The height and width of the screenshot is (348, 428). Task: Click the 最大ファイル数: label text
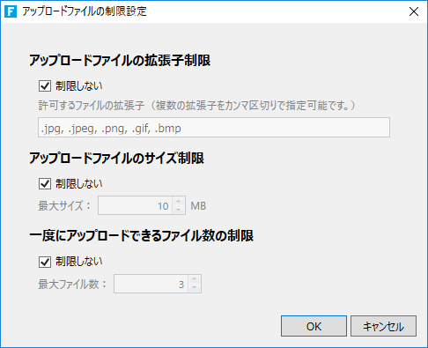coord(72,285)
